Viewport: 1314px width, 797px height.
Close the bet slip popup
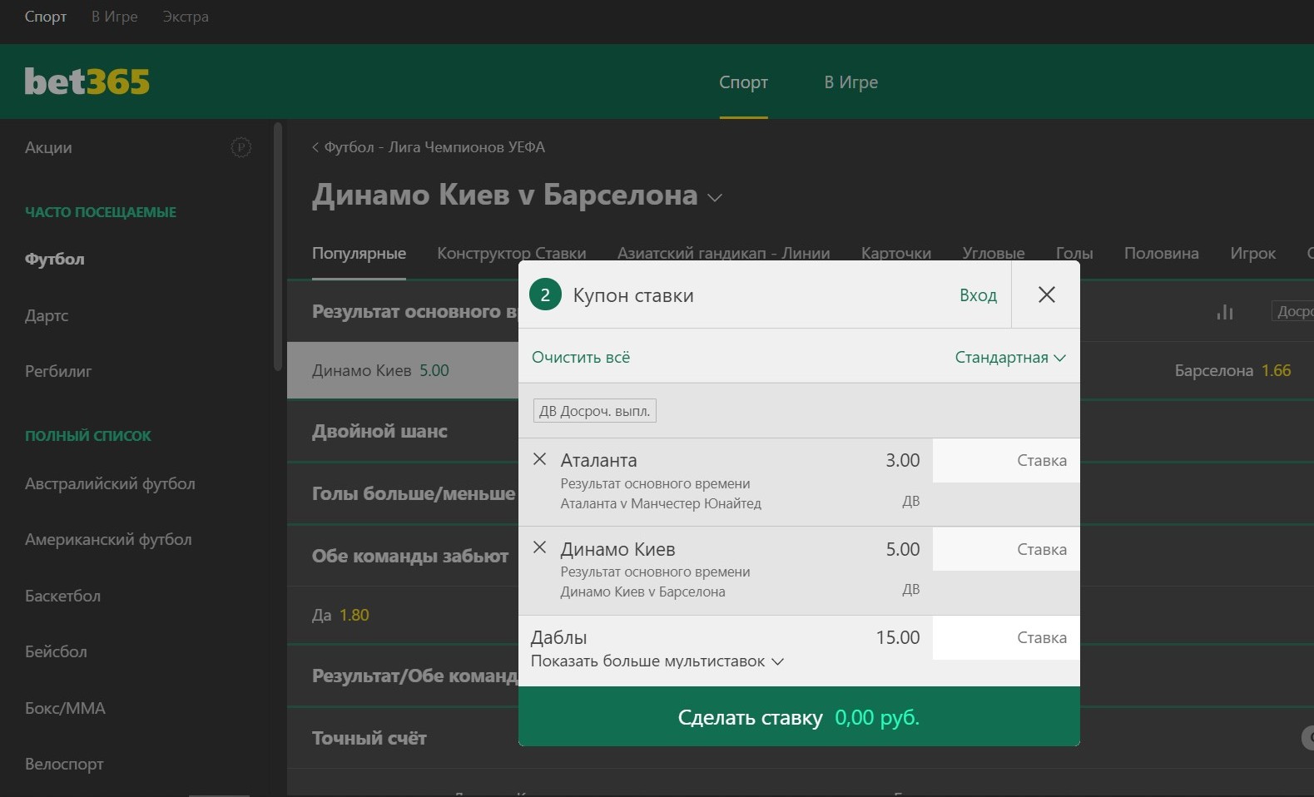tap(1046, 295)
